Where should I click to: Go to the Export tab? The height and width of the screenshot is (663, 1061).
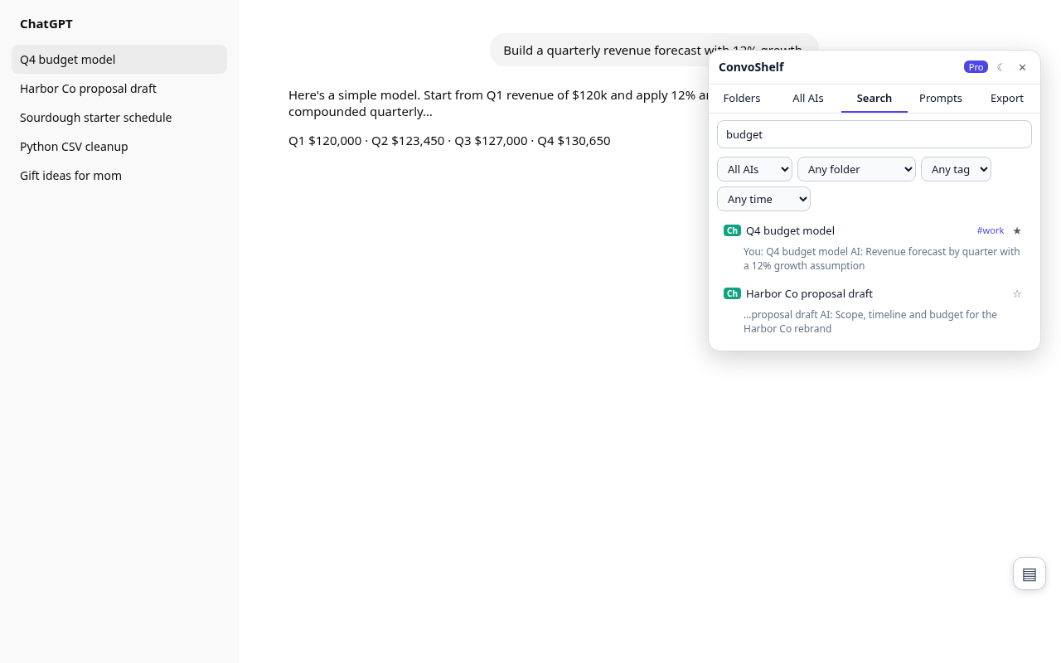click(1007, 98)
